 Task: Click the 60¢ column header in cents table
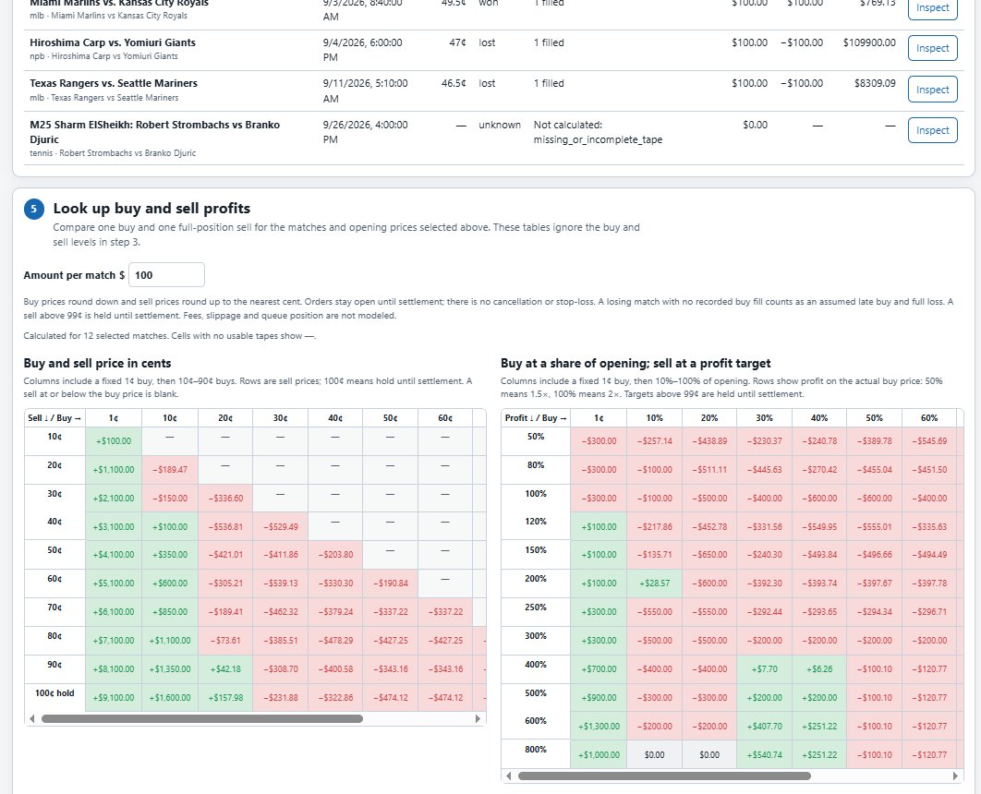tap(445, 417)
